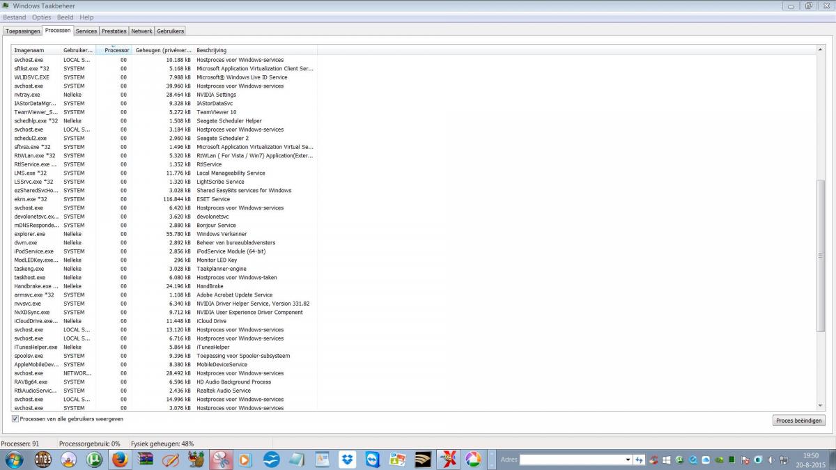The image size is (836, 470).
Task: Click the NVIDIA tray icon
Action: 719,460
